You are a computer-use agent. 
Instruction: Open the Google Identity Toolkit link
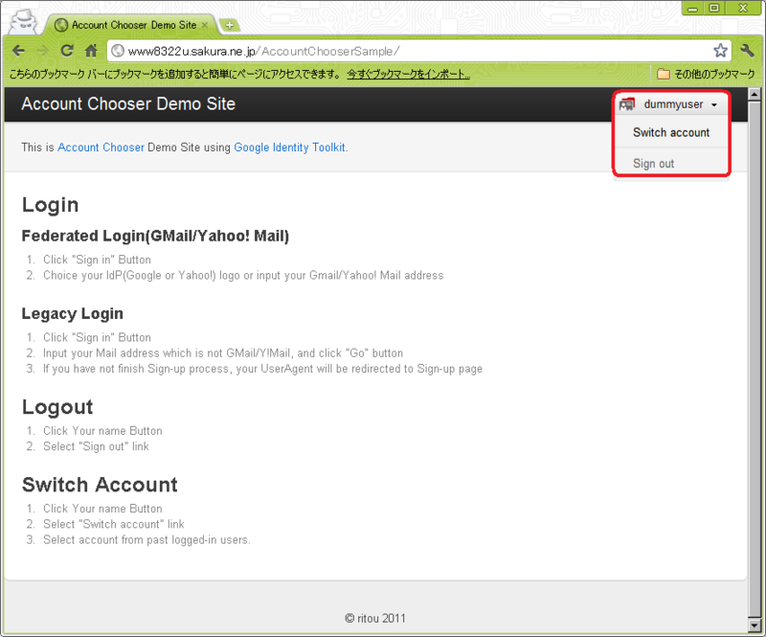pyautogui.click(x=290, y=148)
